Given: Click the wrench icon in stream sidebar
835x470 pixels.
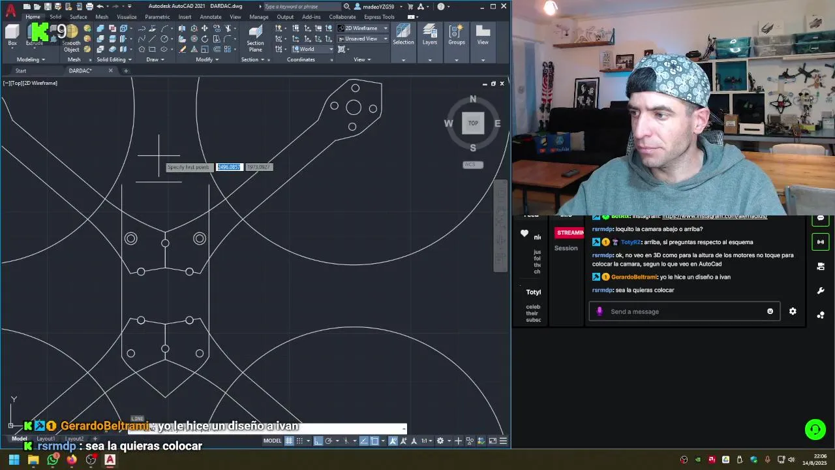Looking at the screenshot, I should pyautogui.click(x=821, y=290).
